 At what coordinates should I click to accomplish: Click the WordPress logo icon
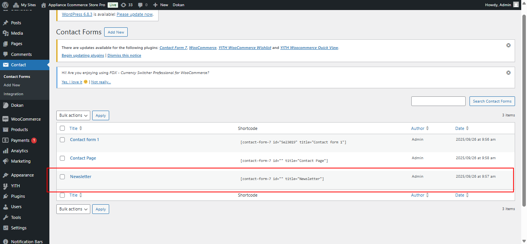pyautogui.click(x=5, y=5)
